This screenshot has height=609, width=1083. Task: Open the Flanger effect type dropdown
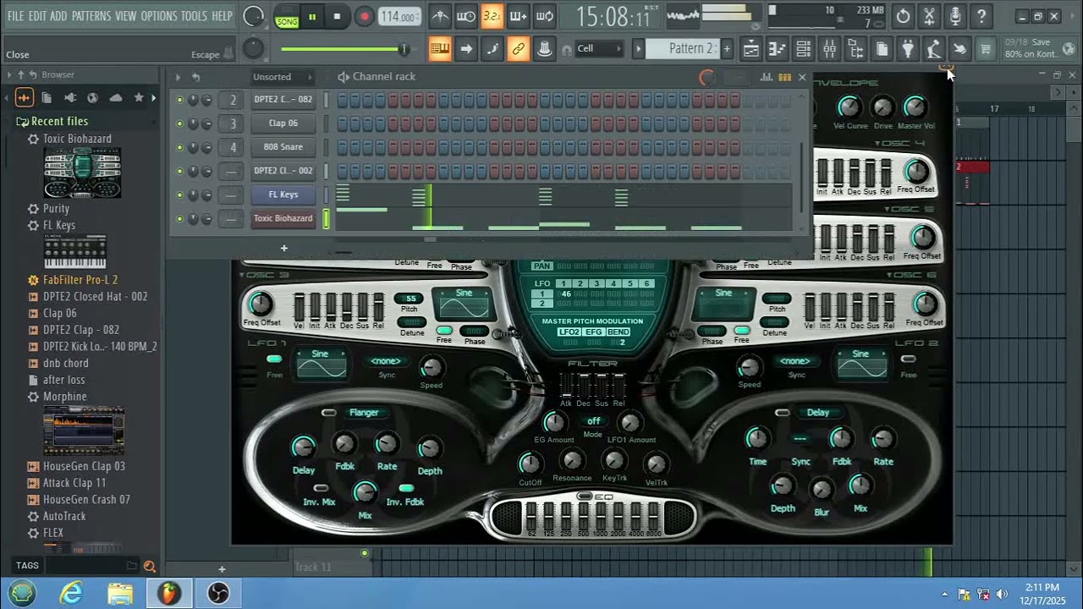pyautogui.click(x=364, y=413)
